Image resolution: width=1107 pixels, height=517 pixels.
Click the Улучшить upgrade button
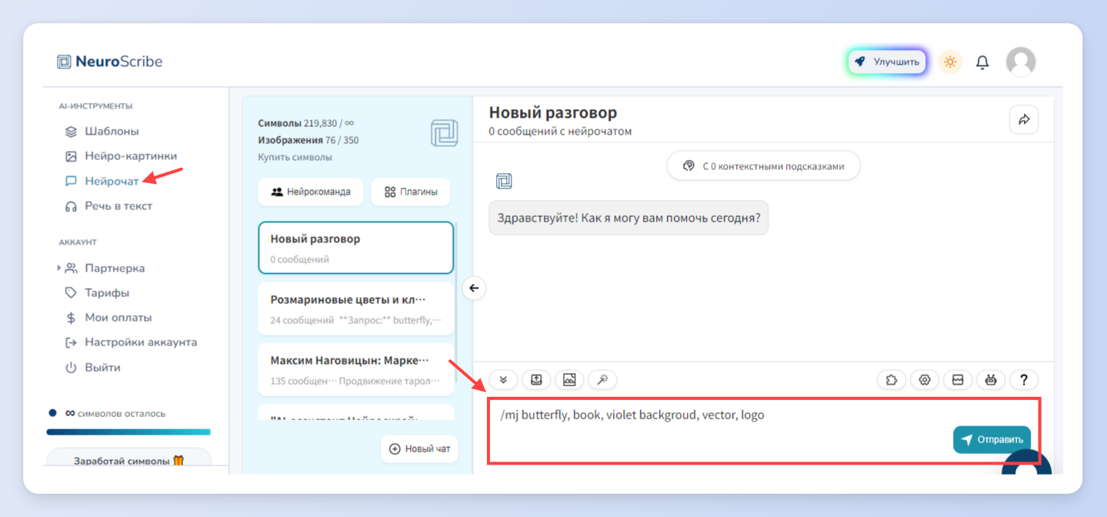887,62
